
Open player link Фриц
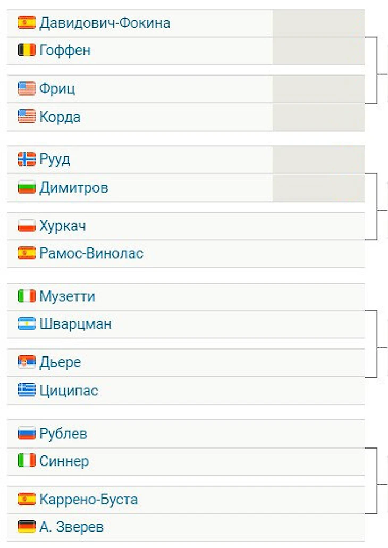point(57,89)
